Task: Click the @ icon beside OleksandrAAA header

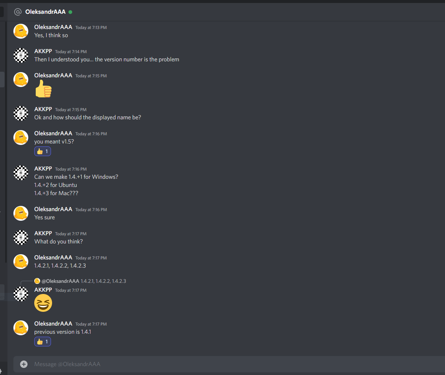Action: tap(18, 12)
